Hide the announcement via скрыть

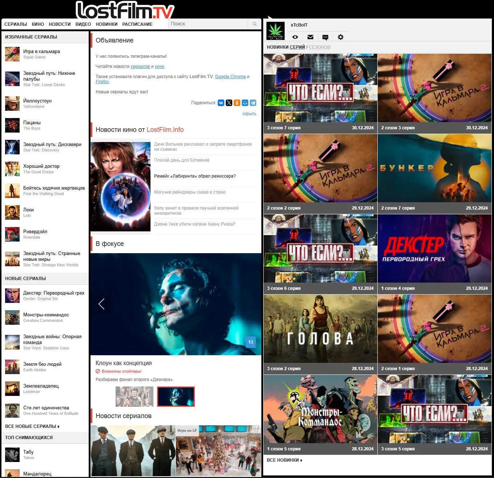[x=249, y=114]
